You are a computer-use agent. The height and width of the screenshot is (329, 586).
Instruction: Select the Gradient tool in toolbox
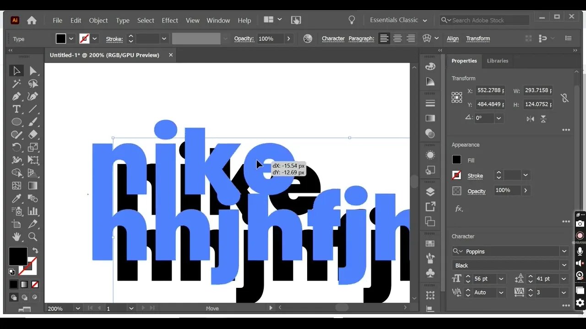[x=33, y=186]
